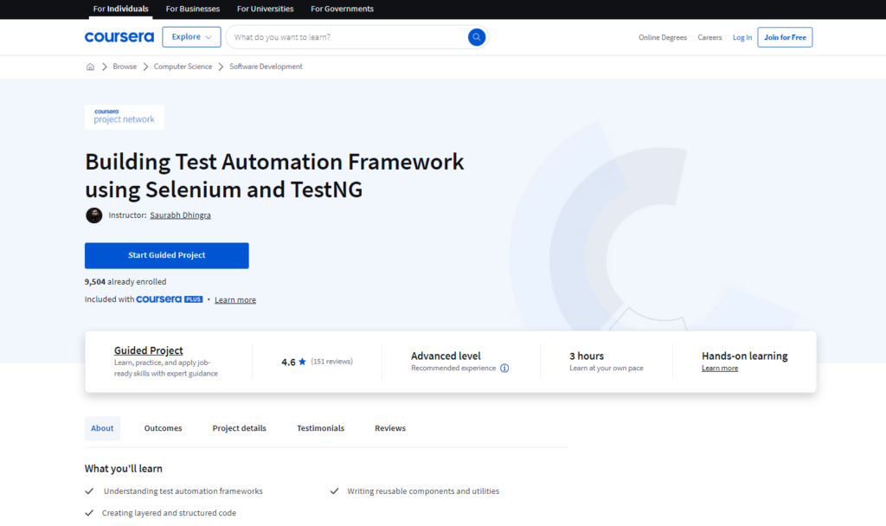Click 'Writing reusable components and utilities' item
886x526 pixels.
click(x=423, y=491)
